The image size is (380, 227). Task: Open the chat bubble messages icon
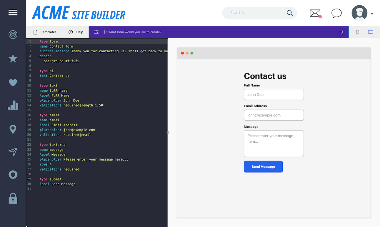click(336, 13)
